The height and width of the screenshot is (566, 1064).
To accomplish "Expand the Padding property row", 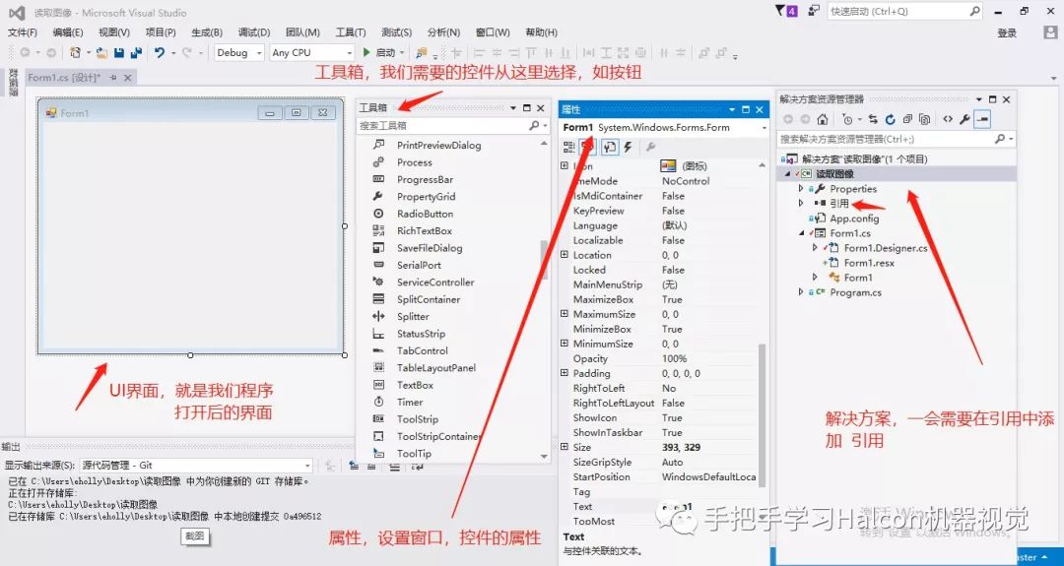I will click(564, 373).
